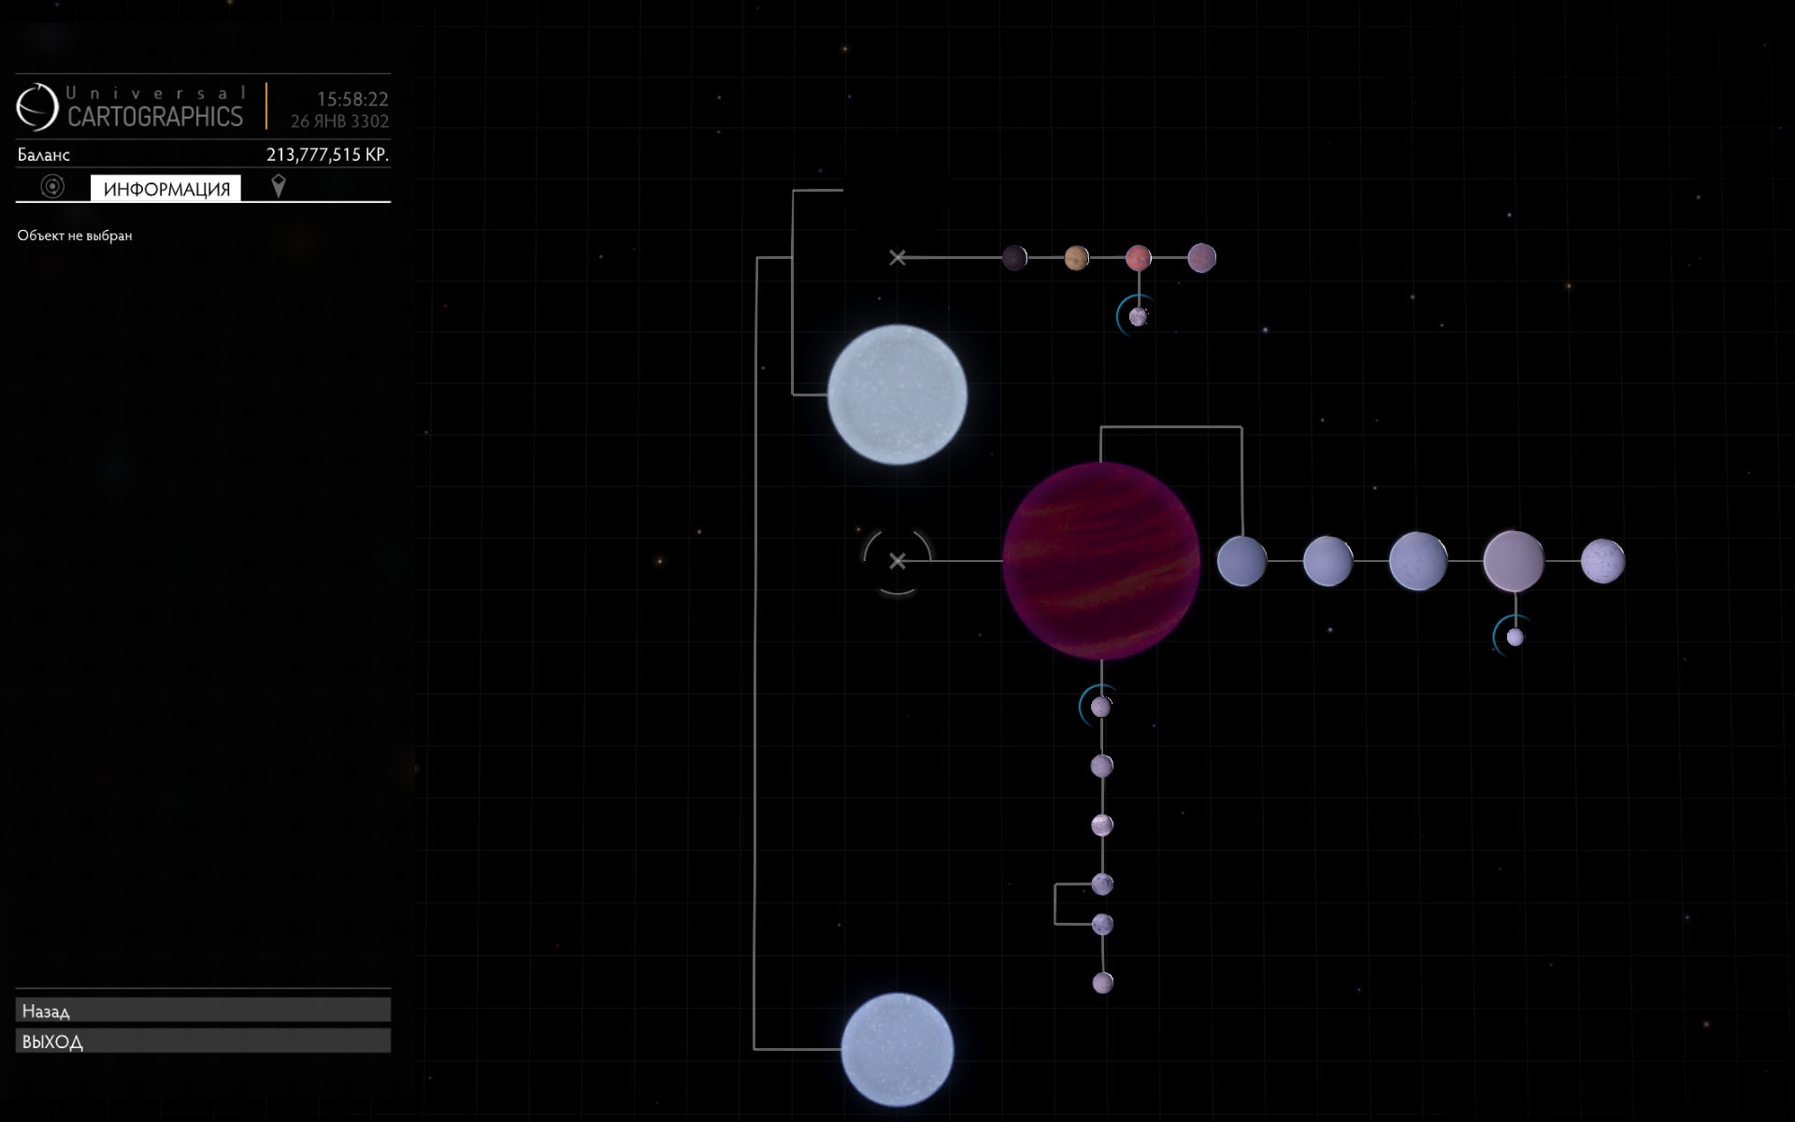Screen dimensions: 1795x1122
Task: Select first moon with arc below gas giant
Action: tap(1100, 707)
